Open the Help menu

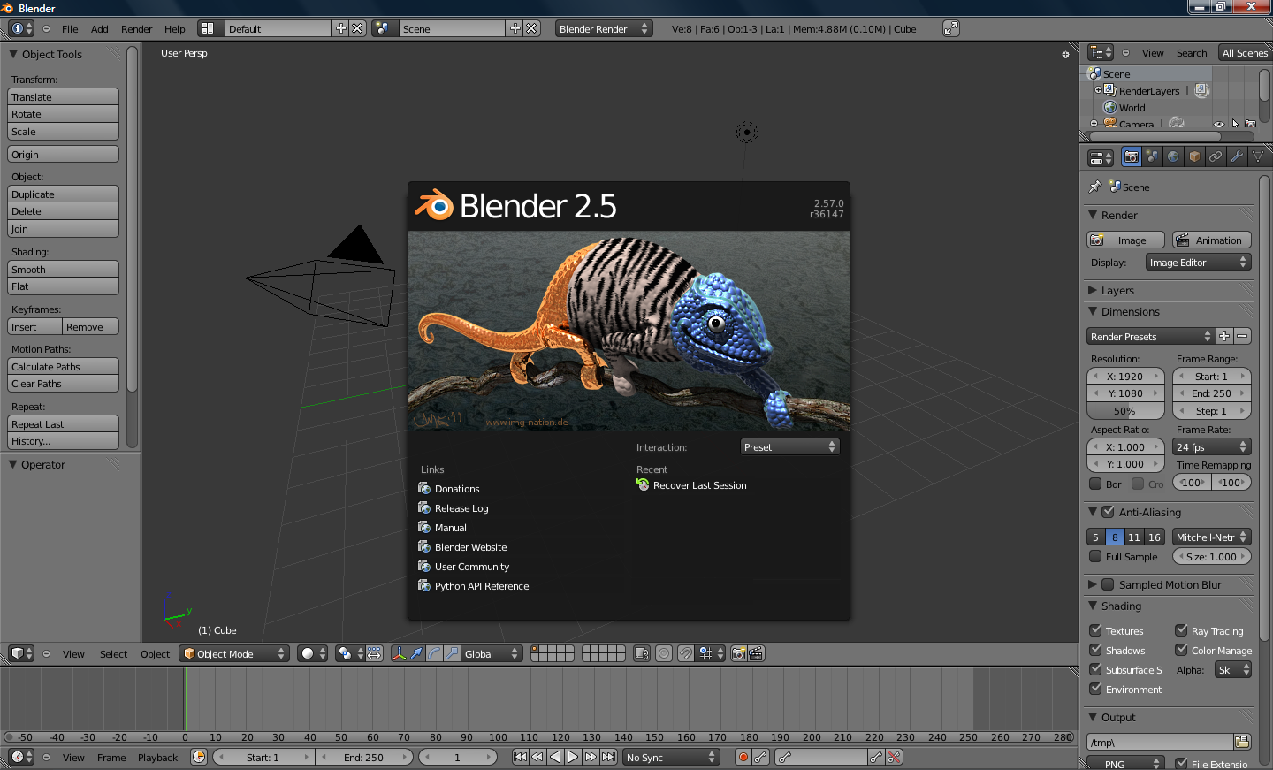pyautogui.click(x=175, y=29)
